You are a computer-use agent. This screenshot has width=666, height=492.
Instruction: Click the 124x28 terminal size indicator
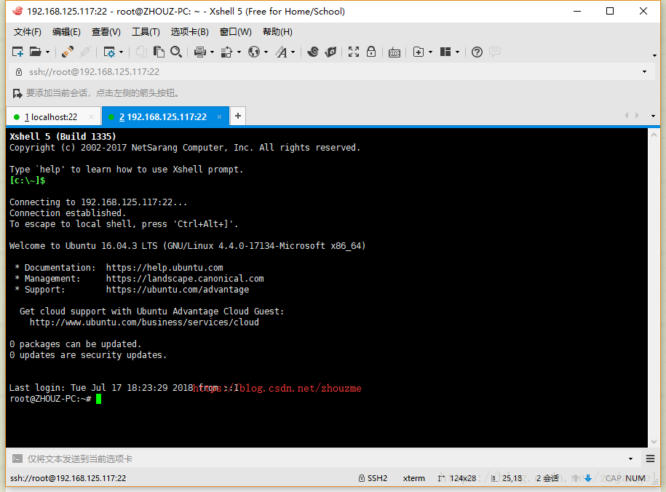pos(457,478)
